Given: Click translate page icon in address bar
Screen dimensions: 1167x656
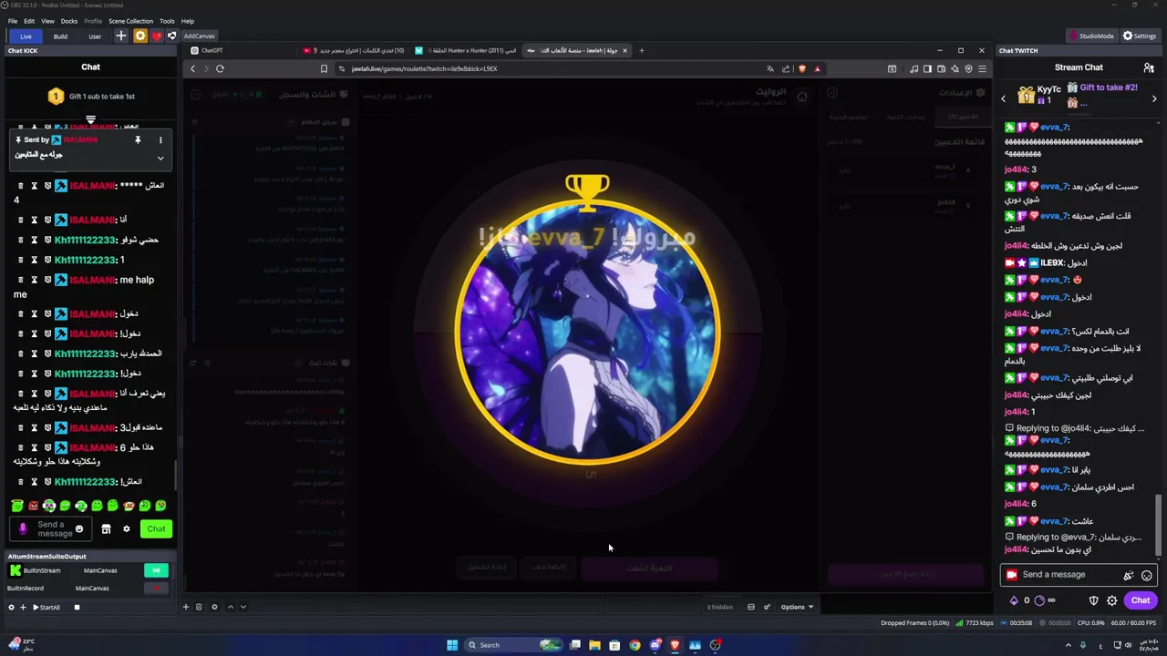Looking at the screenshot, I should click(x=770, y=68).
